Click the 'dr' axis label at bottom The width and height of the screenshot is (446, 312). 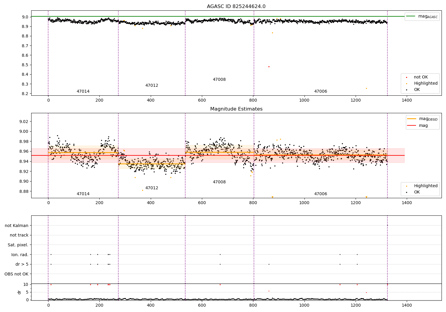tap(19, 292)
